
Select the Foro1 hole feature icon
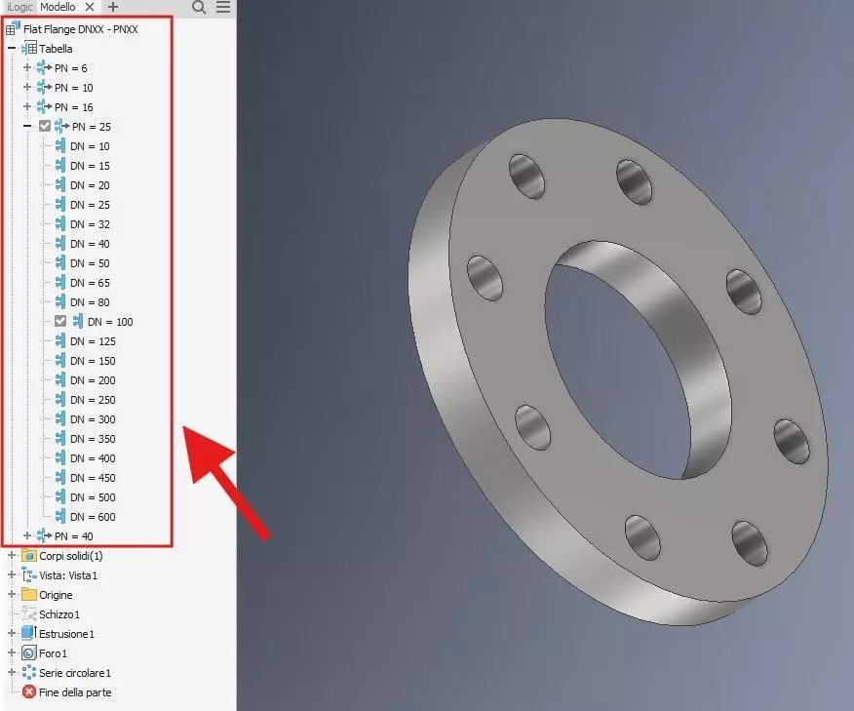tap(29, 652)
